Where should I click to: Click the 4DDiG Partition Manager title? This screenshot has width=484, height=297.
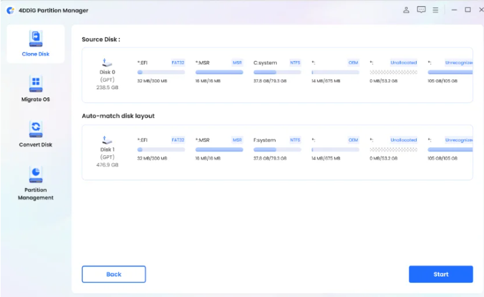54,11
